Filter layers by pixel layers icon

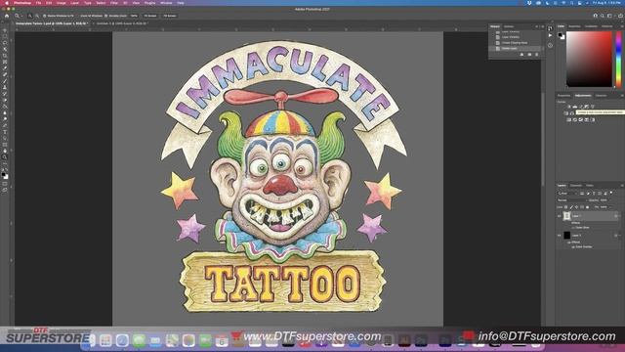[582, 194]
